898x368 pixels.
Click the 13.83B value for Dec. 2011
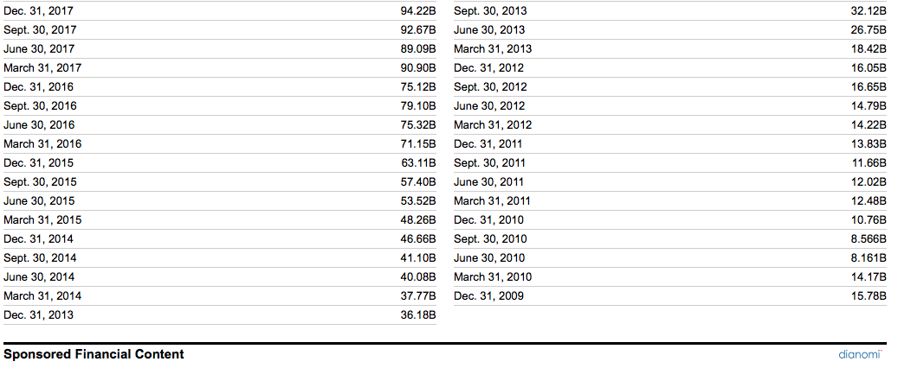point(869,144)
